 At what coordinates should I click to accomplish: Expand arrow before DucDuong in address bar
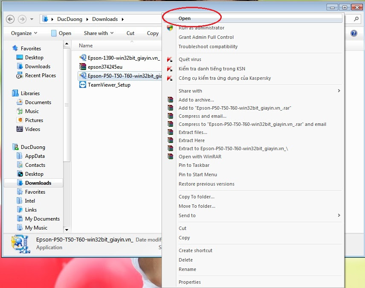tap(52, 19)
